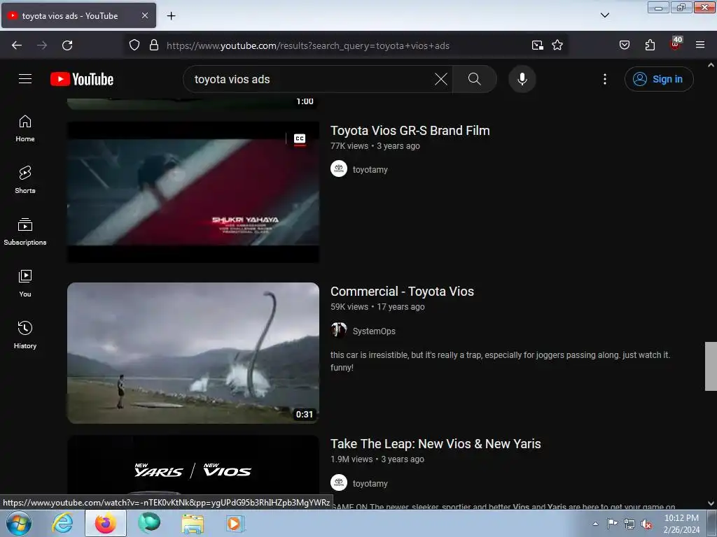
Task: Click the toyotamy avatar under Take The Leap
Action: (339, 482)
